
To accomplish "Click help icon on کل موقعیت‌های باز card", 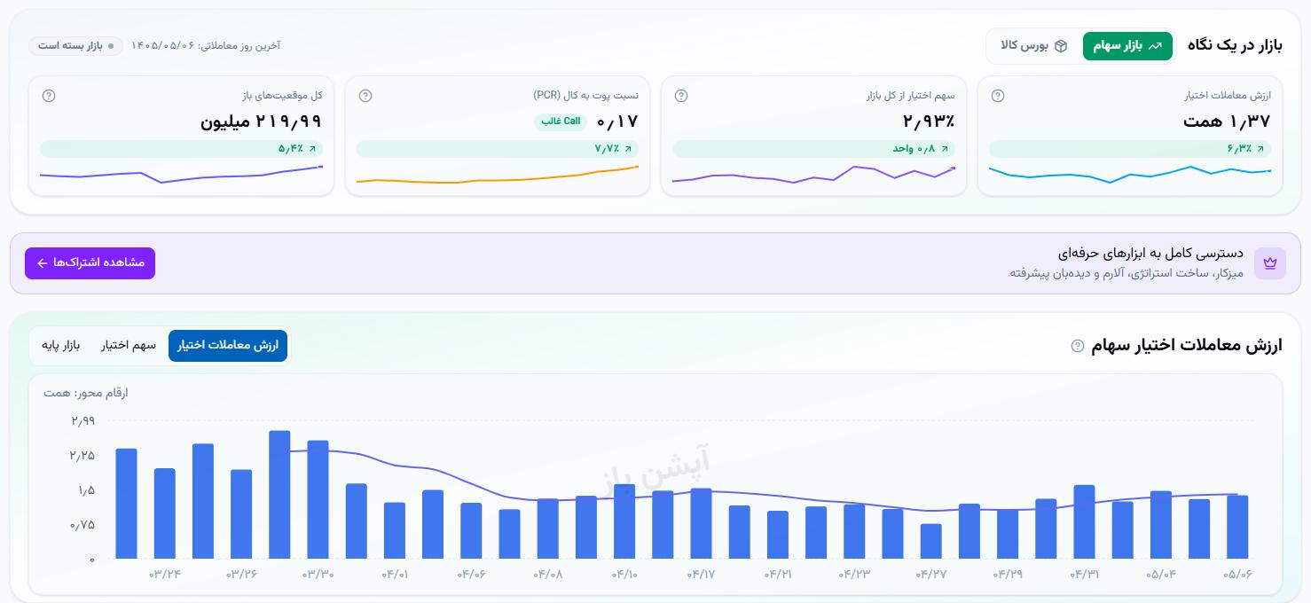I will (x=49, y=96).
